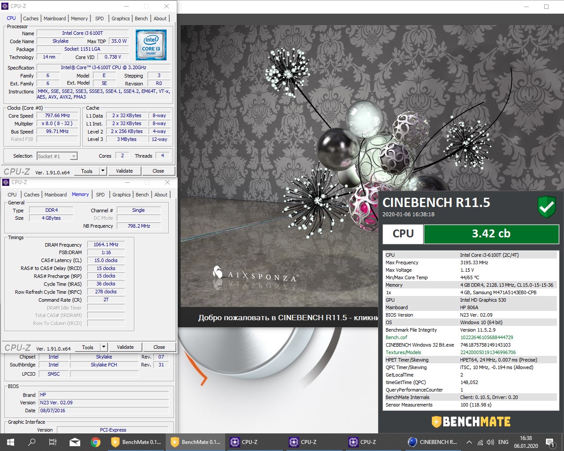Click the green 3.42 cb score bar
This screenshot has height=451, width=564.
pyautogui.click(x=491, y=234)
